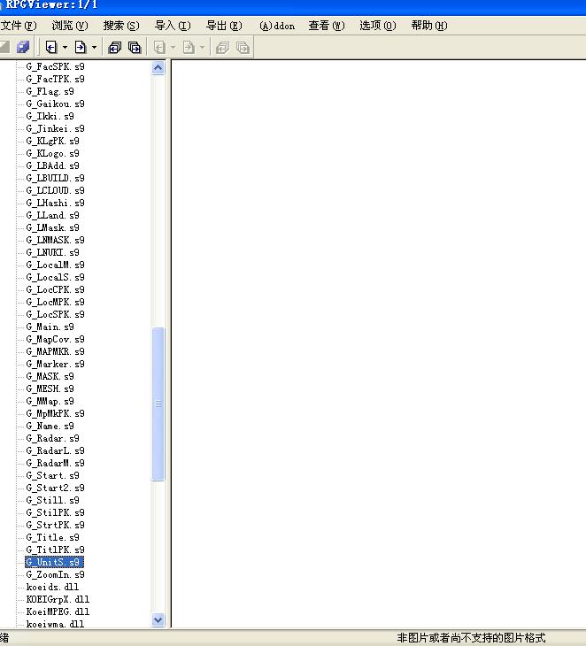Click the previous file arrow icon
Viewport: 586px width, 646px height.
[51, 47]
